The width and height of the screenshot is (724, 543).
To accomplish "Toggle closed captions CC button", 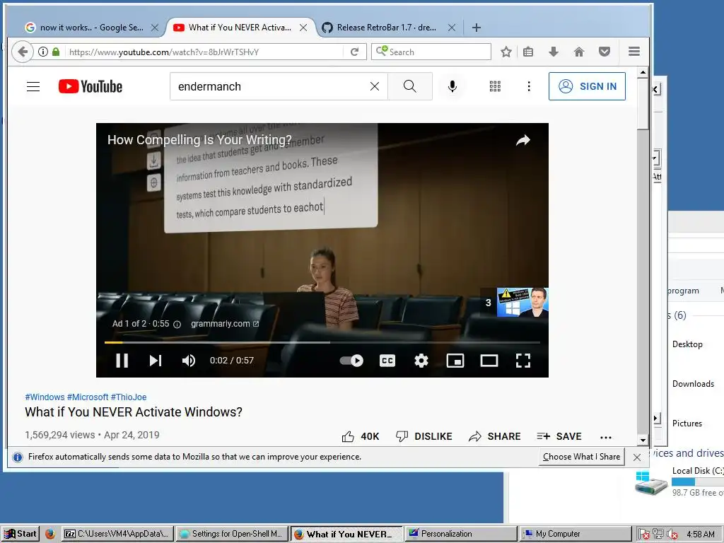I will click(x=387, y=360).
